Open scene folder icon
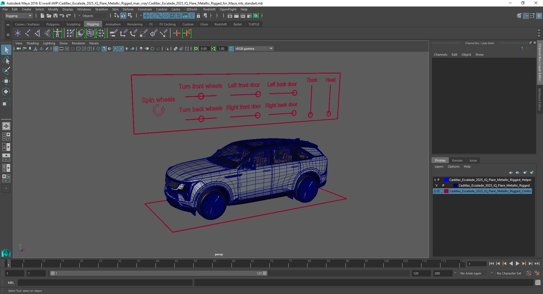This screenshot has width=543, height=294. coord(49,16)
